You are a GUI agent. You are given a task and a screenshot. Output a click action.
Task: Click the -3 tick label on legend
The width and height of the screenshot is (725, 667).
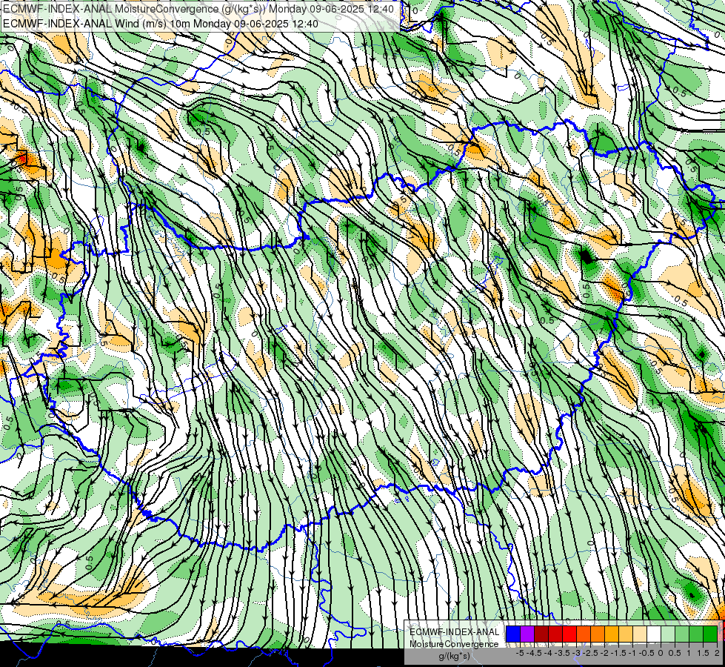[x=576, y=653]
